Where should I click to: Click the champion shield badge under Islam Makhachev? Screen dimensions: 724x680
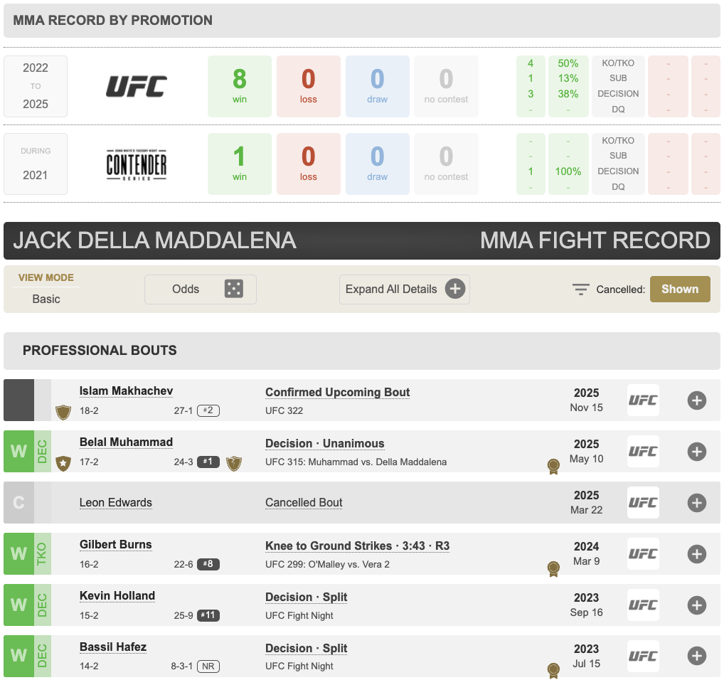tap(63, 412)
